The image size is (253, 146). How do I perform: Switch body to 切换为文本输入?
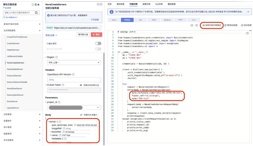point(89,115)
